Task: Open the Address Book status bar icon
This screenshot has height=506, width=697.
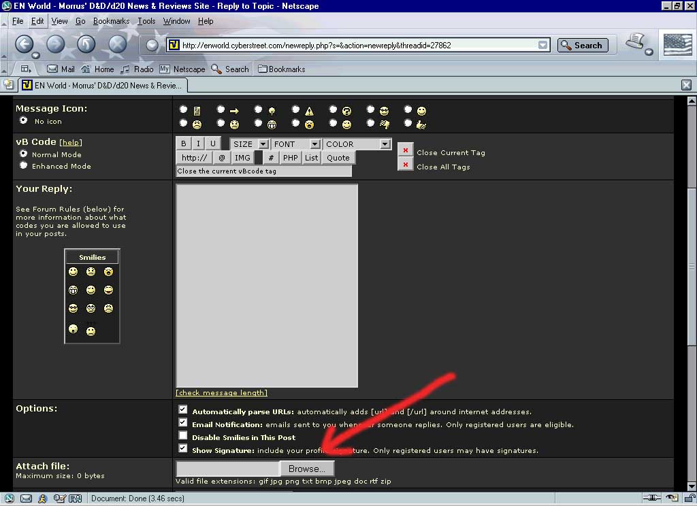Action: [75, 499]
